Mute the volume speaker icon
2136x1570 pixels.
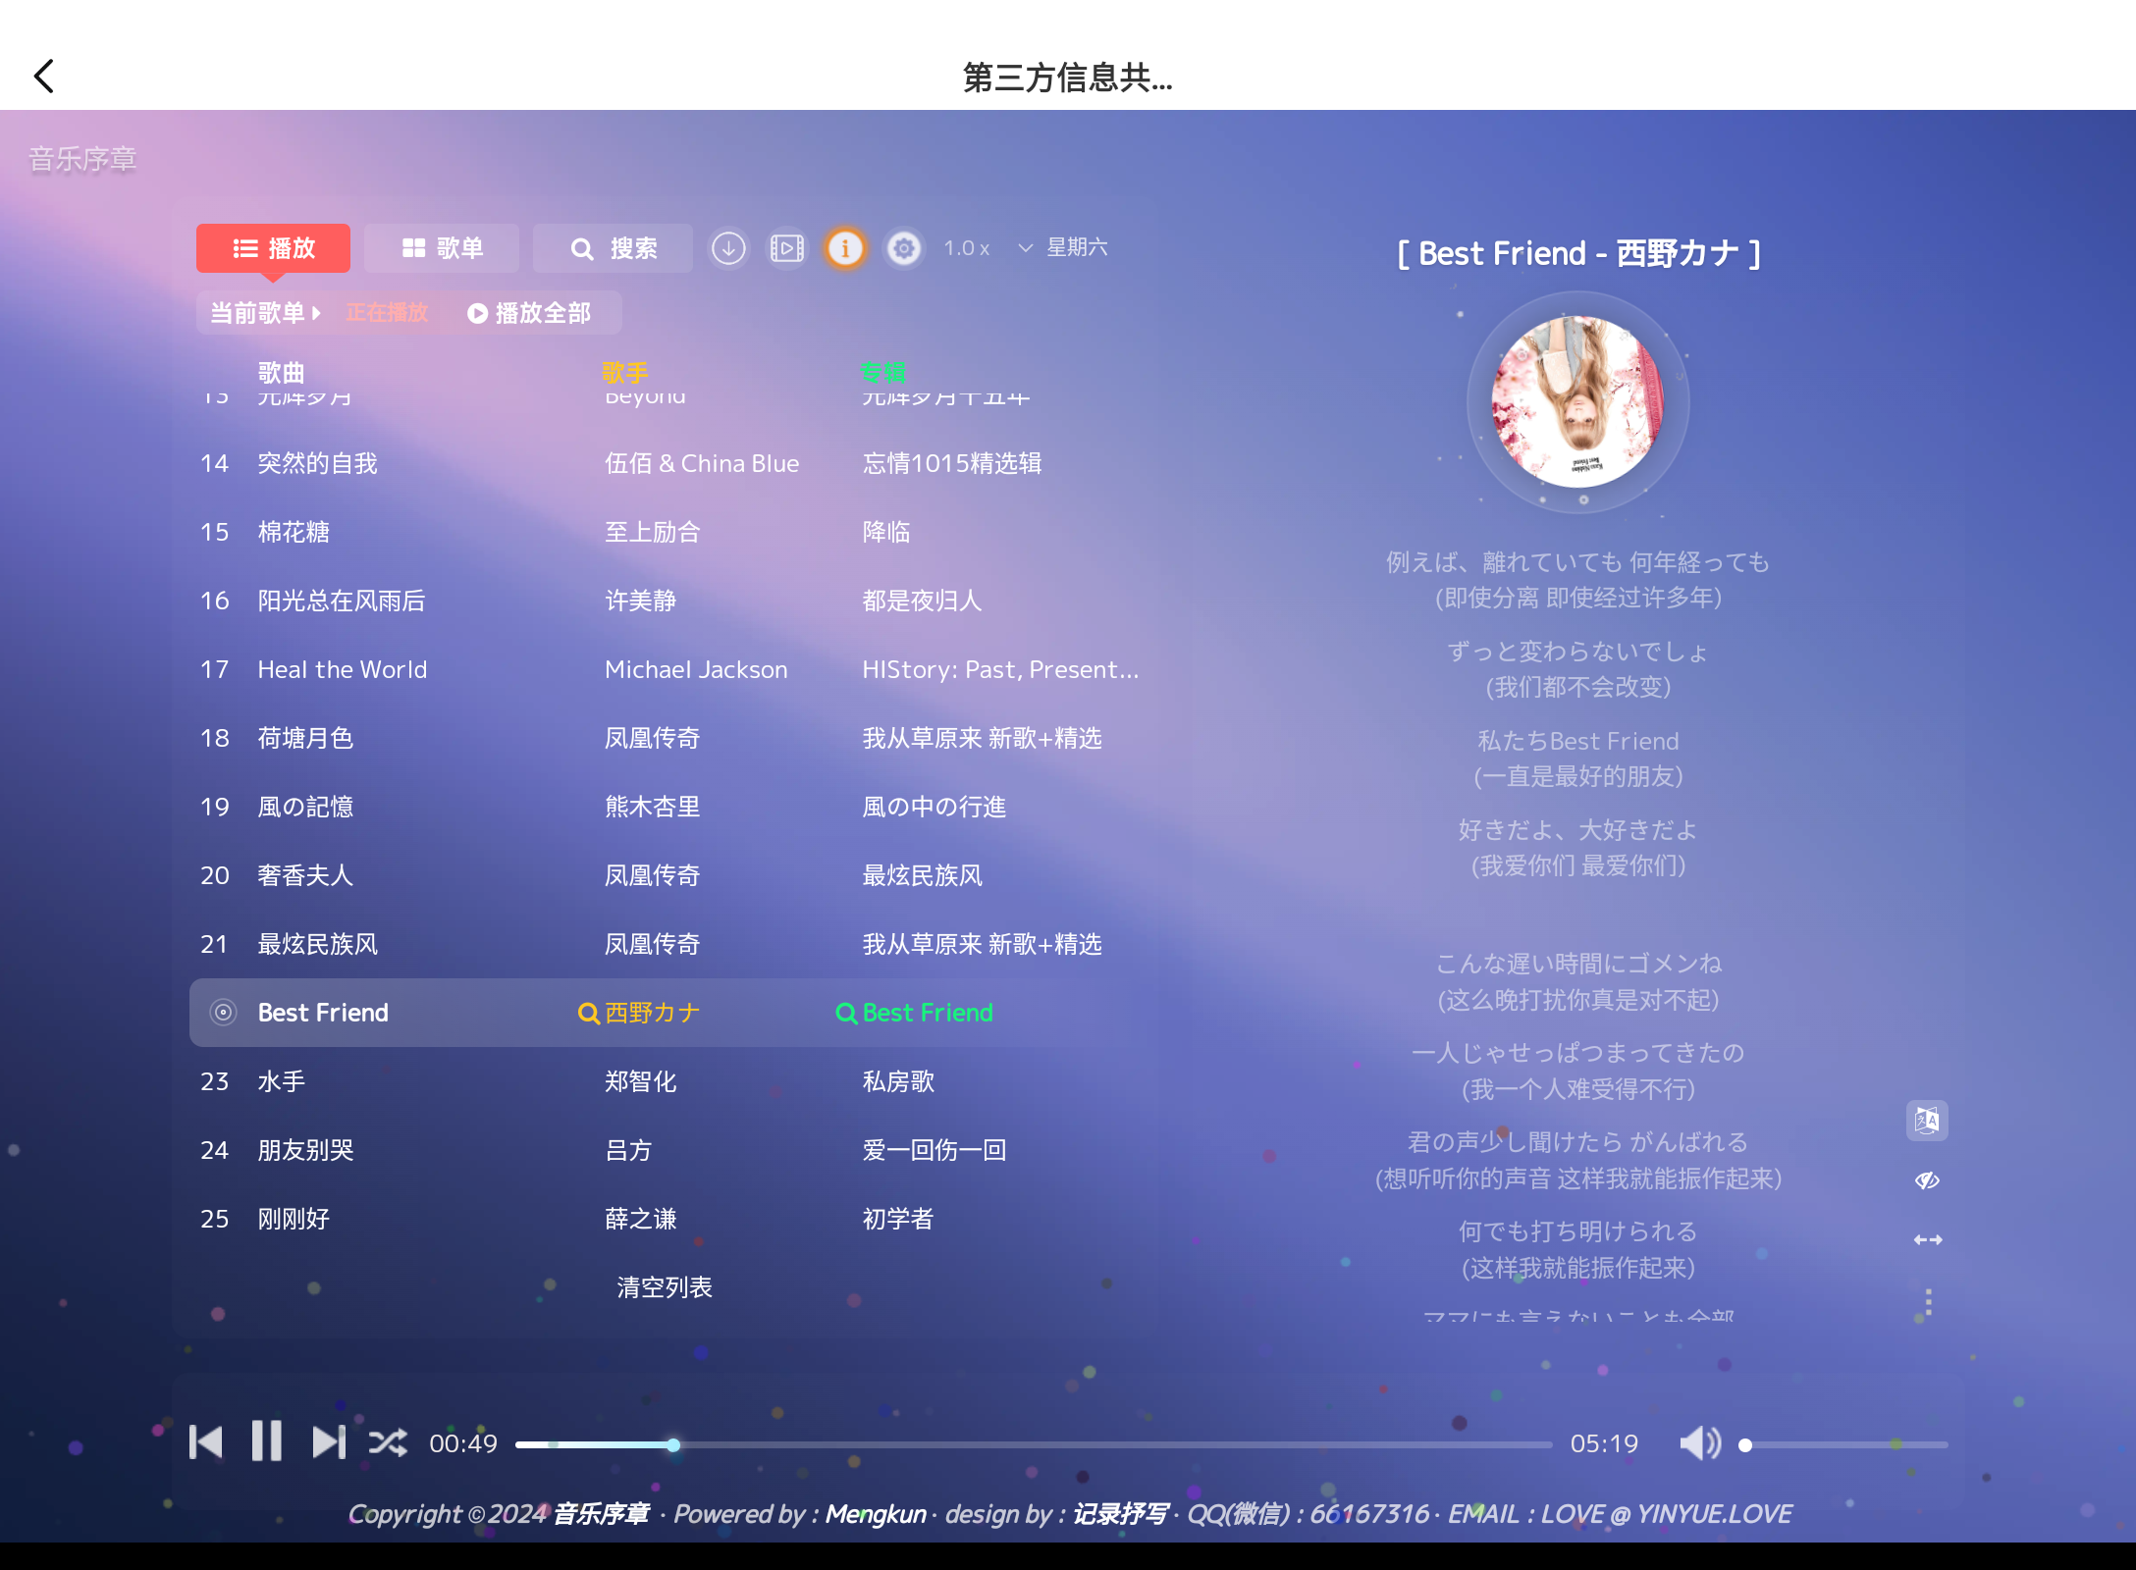coord(1699,1443)
